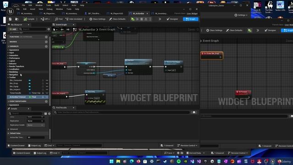Toggle visibility eye for TimerHandle variable
The image size is (293, 165).
click(47, 93)
